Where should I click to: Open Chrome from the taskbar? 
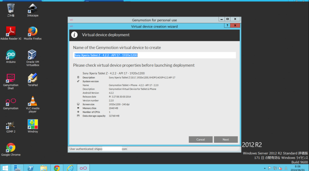pos(57,168)
